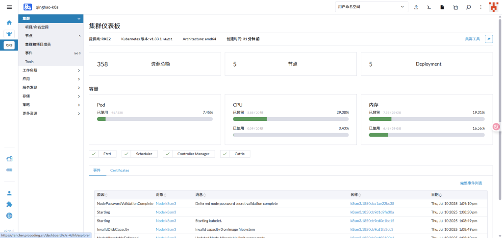This screenshot has width=502, height=238.
Task: Click the 集群工具 link
Action: click(x=472, y=39)
